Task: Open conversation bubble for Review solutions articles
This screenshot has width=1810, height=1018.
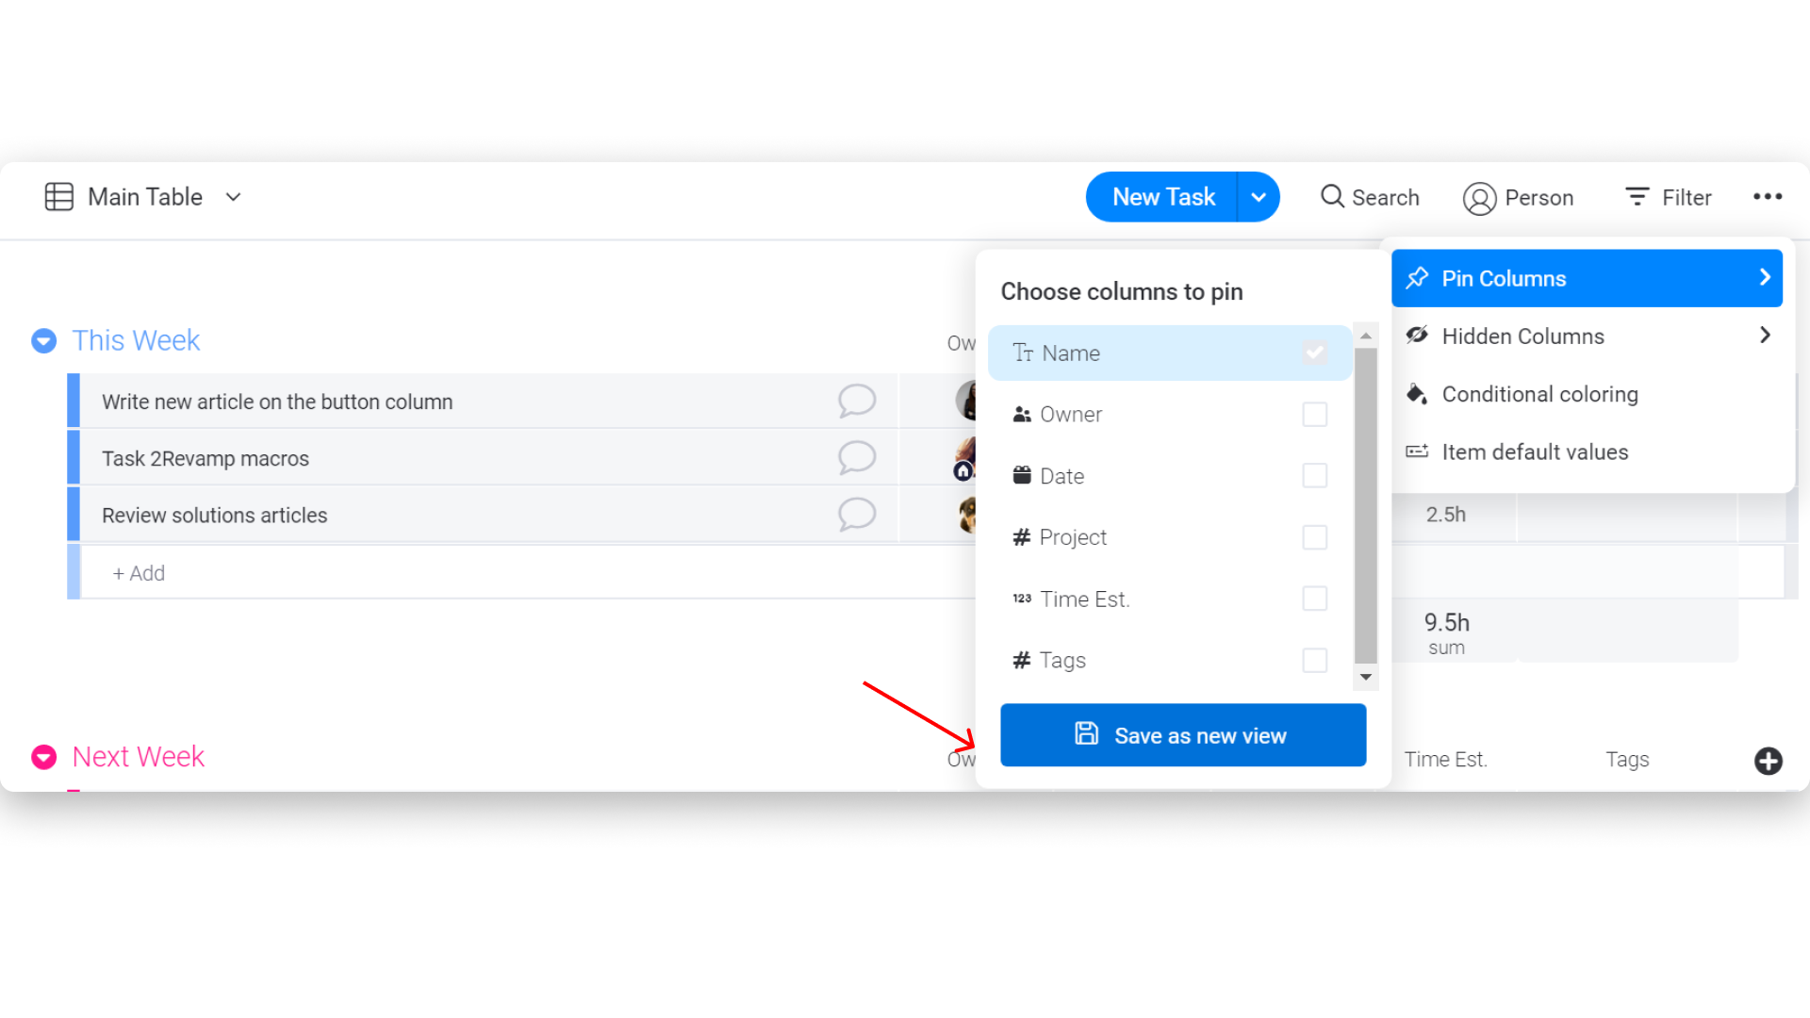Action: click(857, 515)
